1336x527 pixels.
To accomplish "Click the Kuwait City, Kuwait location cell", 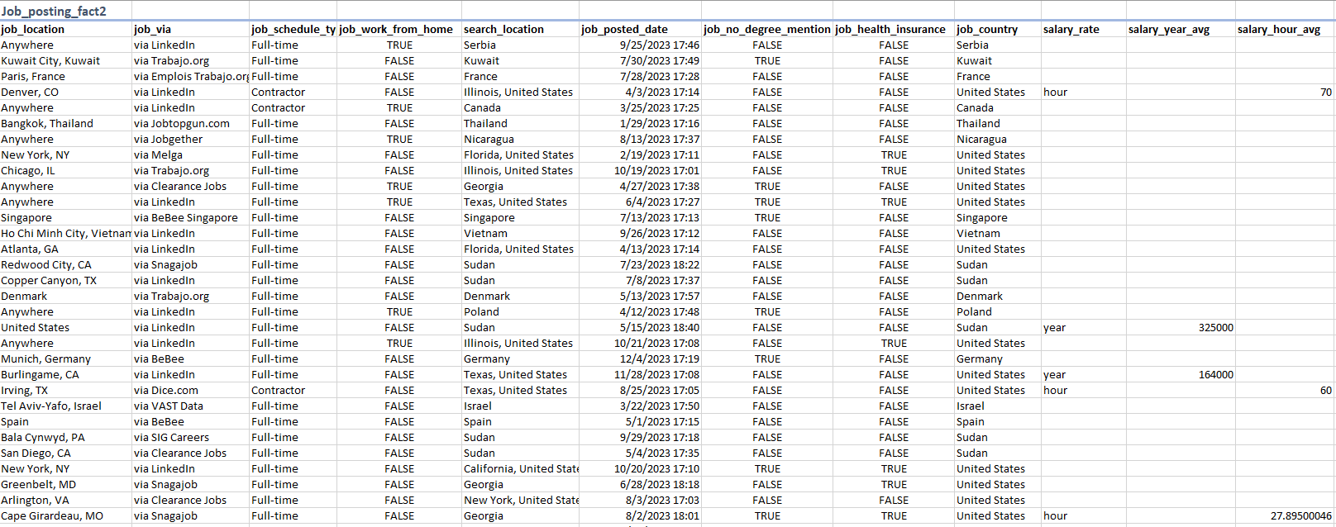I will point(66,60).
